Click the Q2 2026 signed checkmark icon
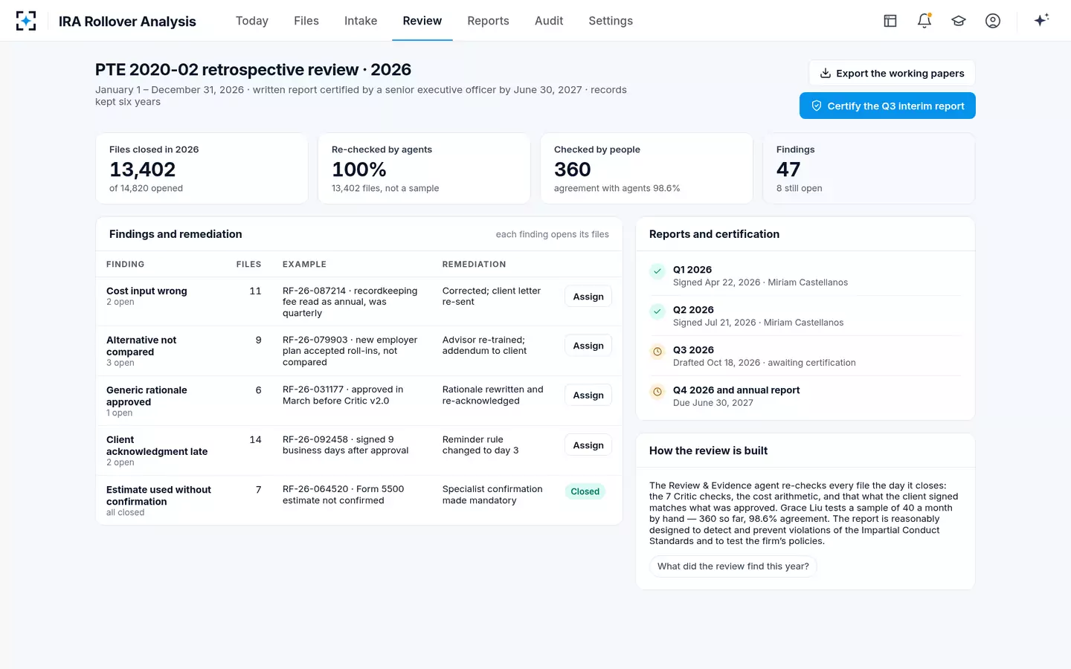1071x669 pixels. (657, 311)
